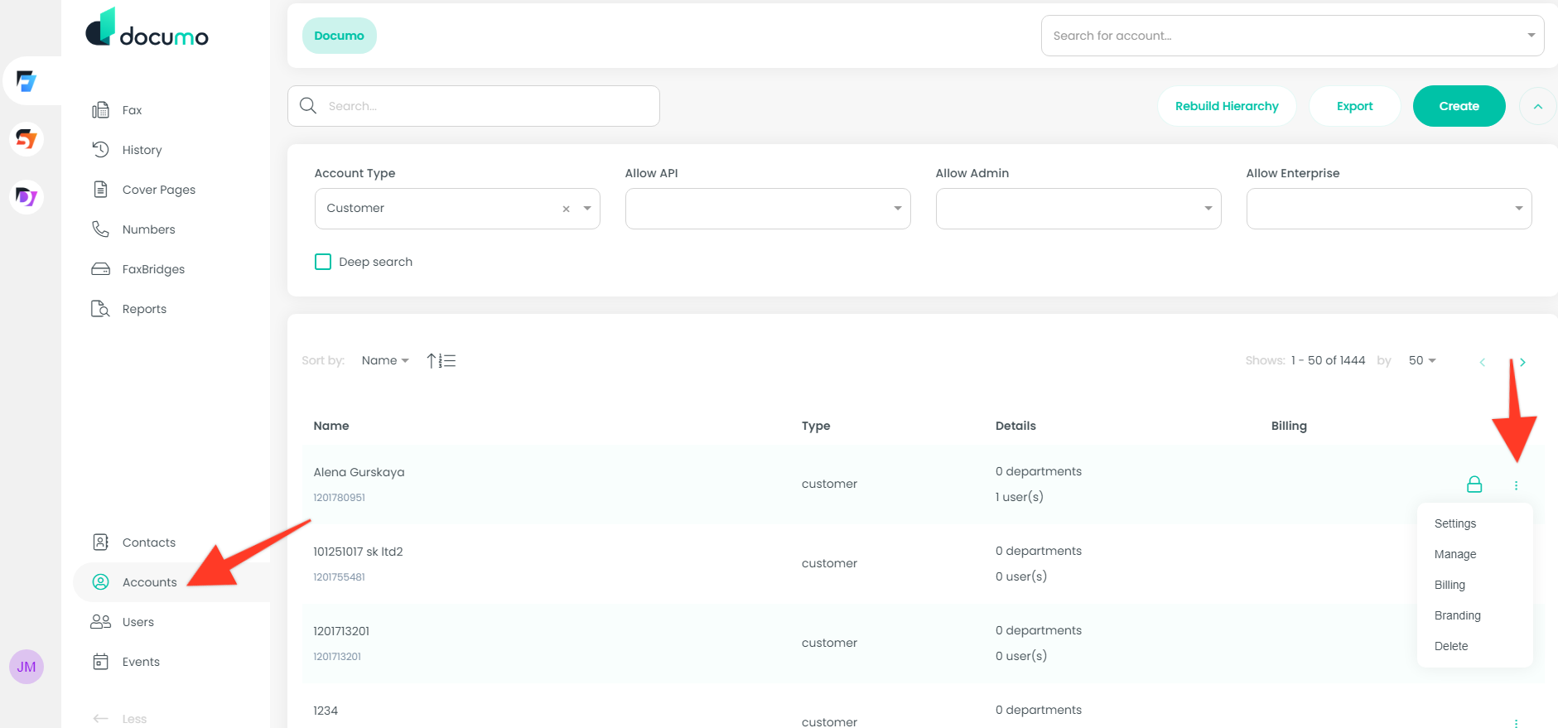
Task: Toggle the ascending sort order icon
Action: (x=441, y=360)
